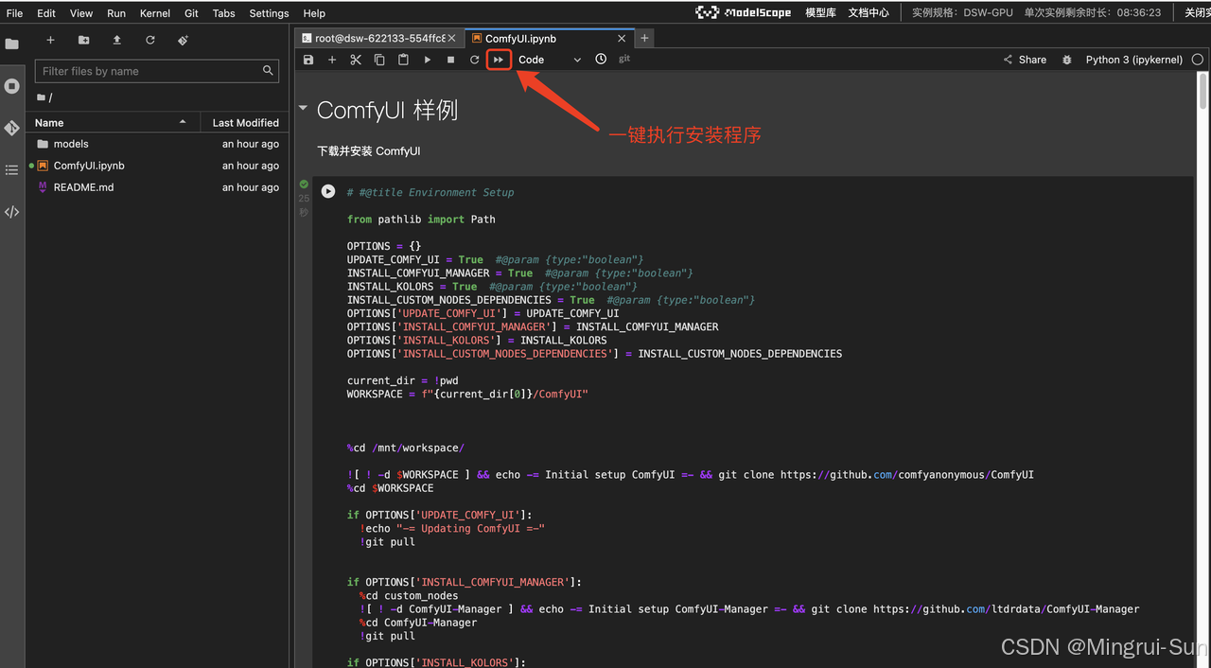Click the kernel status circle indicator
This screenshot has width=1211, height=668.
1198,60
